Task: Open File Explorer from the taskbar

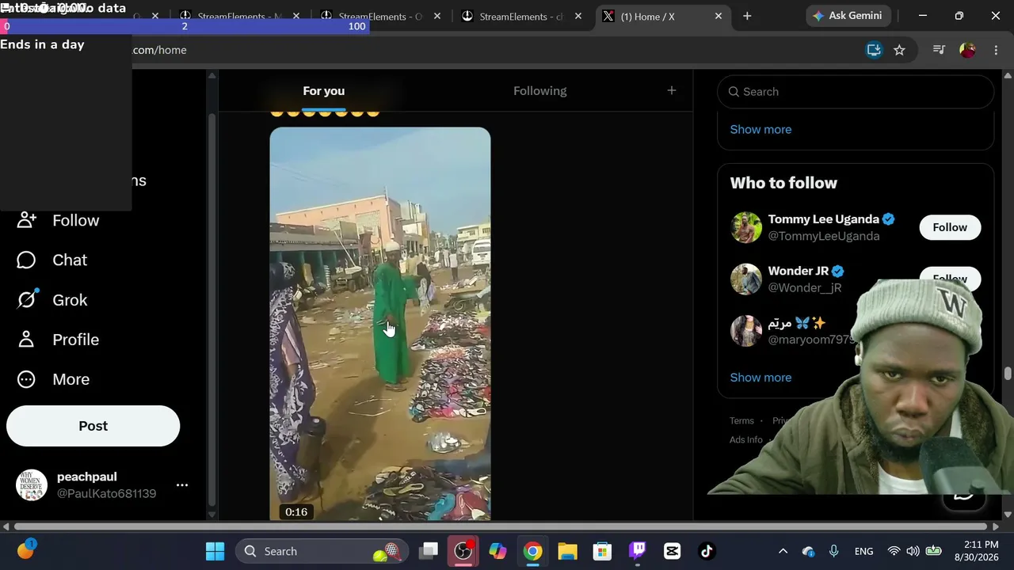Action: click(x=567, y=551)
